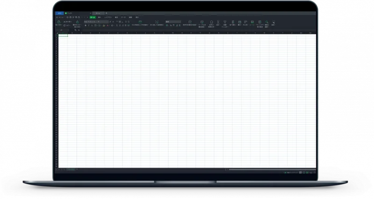Open the Menu (メニュー) dropdown
This screenshot has height=199, width=374.
coord(60,17)
